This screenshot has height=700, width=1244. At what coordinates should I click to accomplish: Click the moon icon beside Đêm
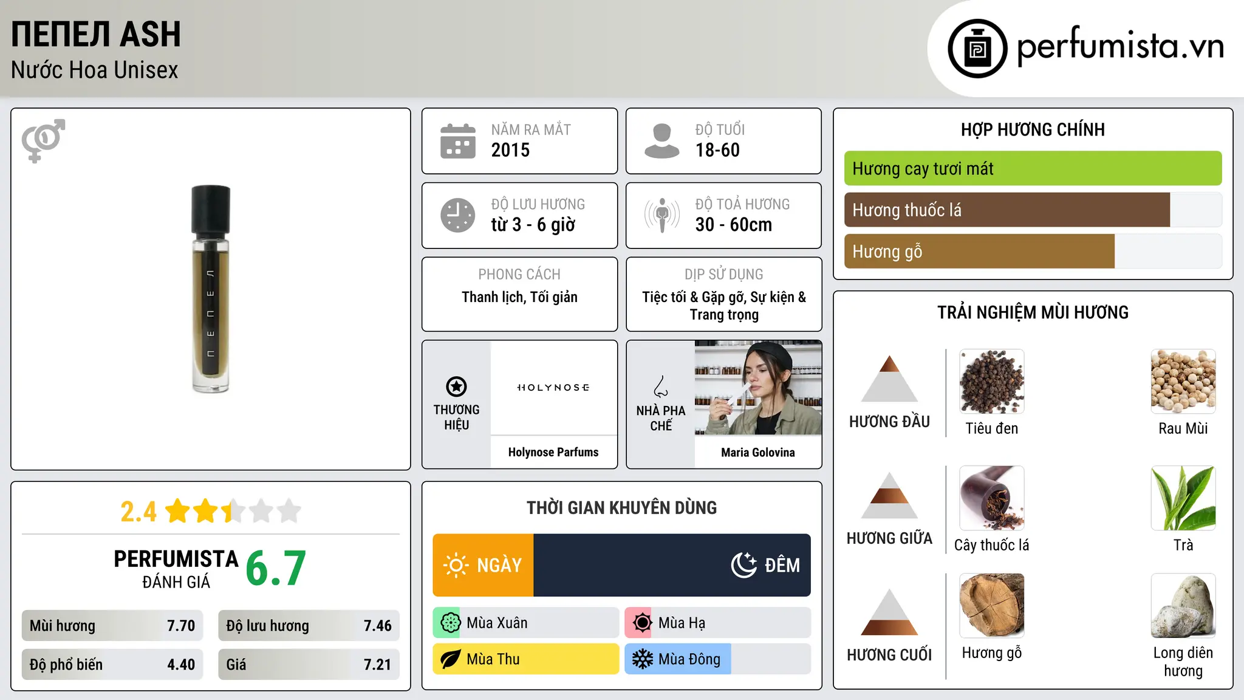coord(744,565)
